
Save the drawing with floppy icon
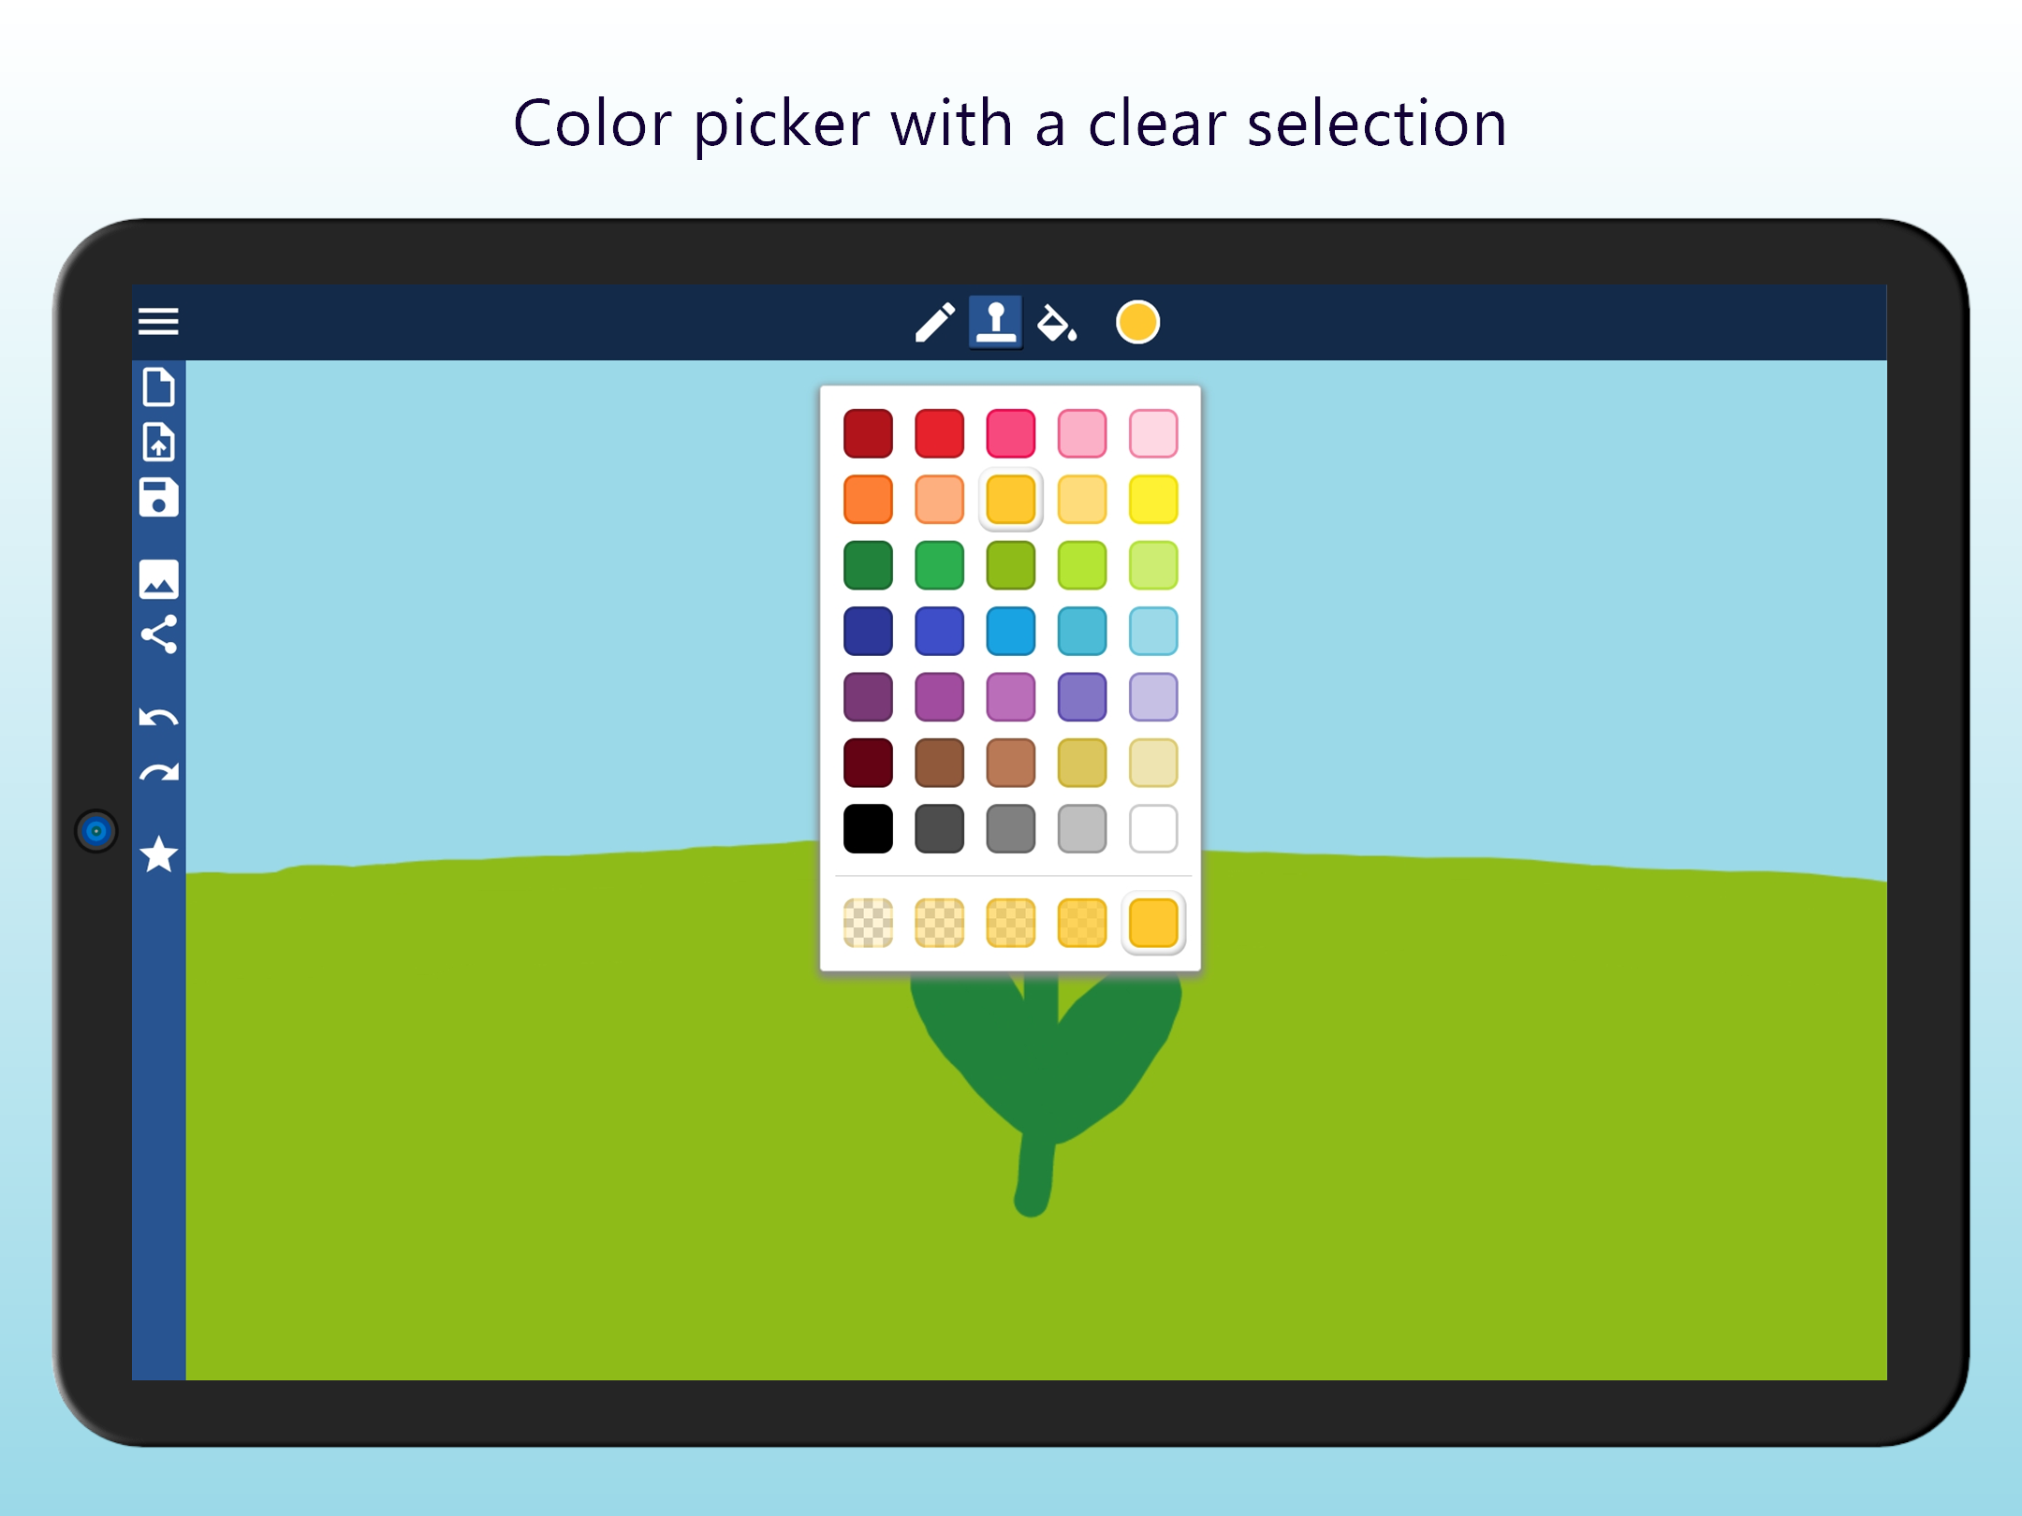tap(158, 497)
